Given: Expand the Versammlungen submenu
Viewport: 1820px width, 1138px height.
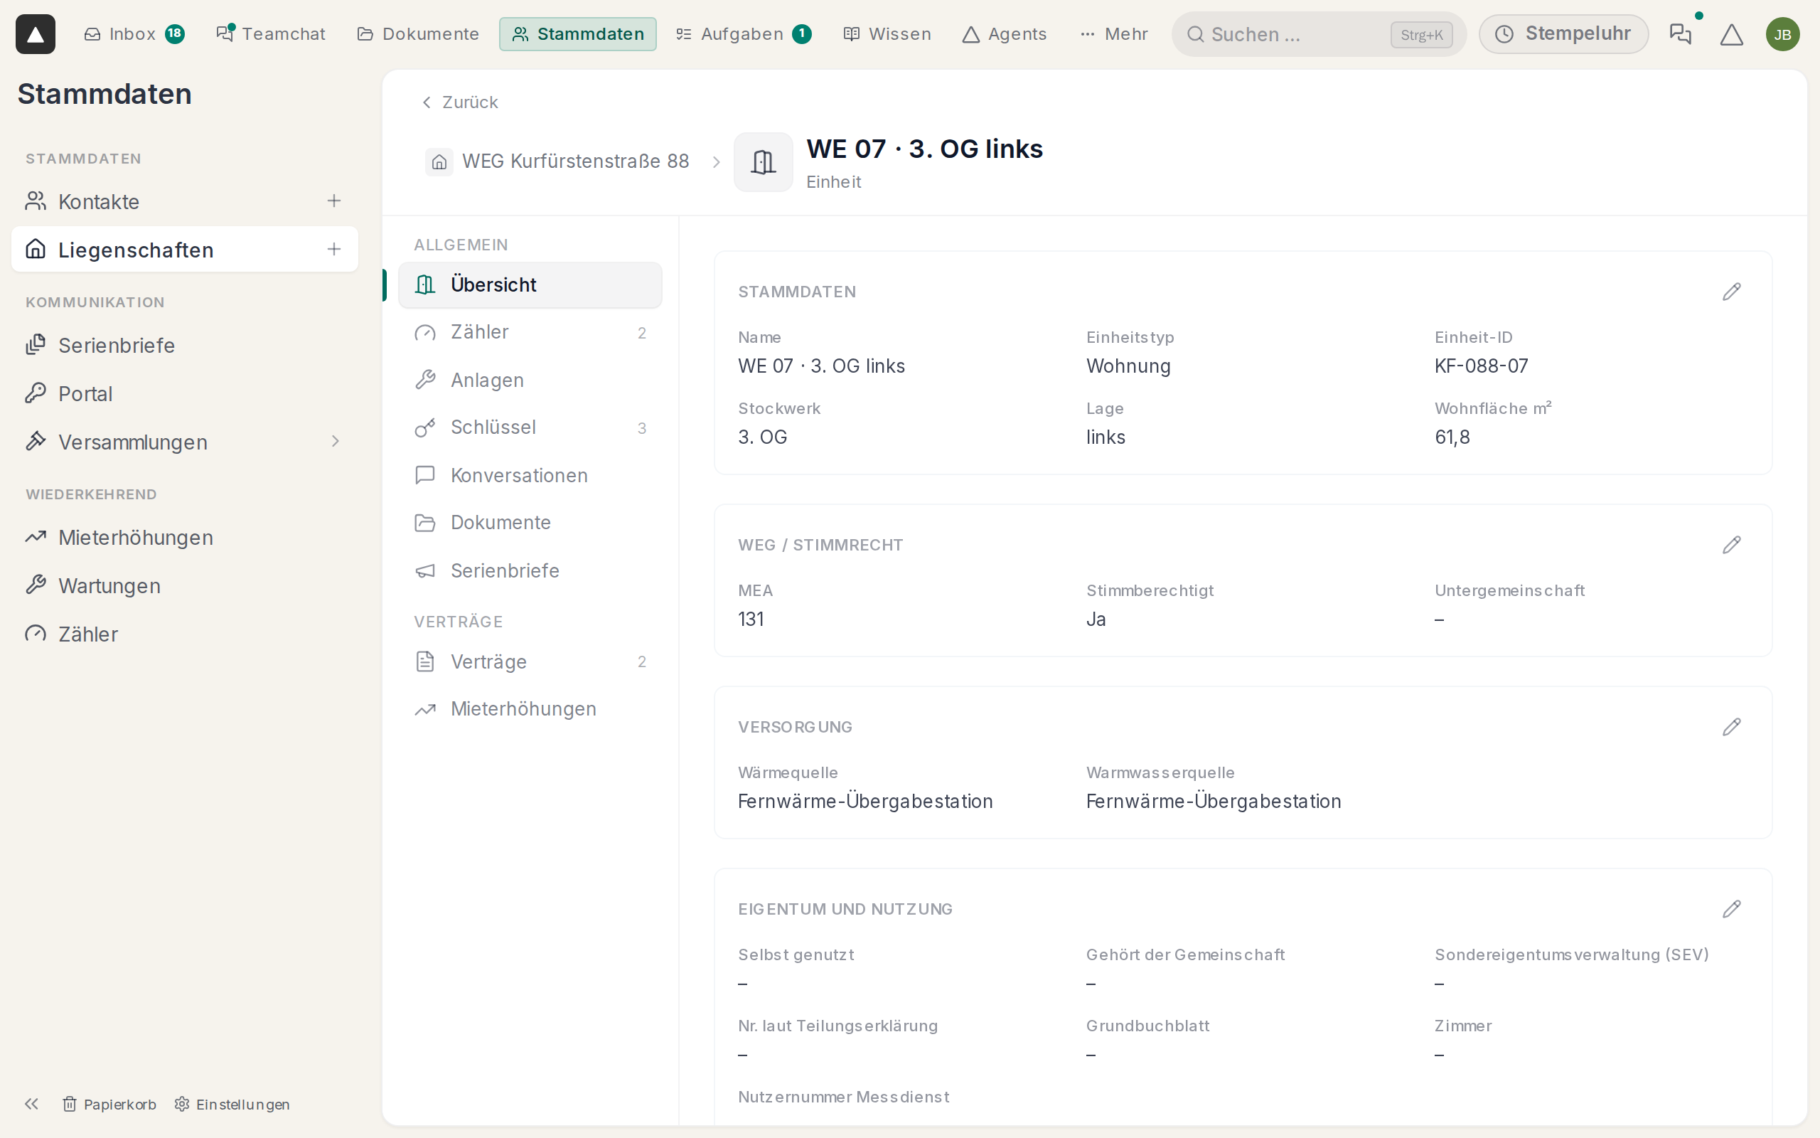Looking at the screenshot, I should click(336, 441).
